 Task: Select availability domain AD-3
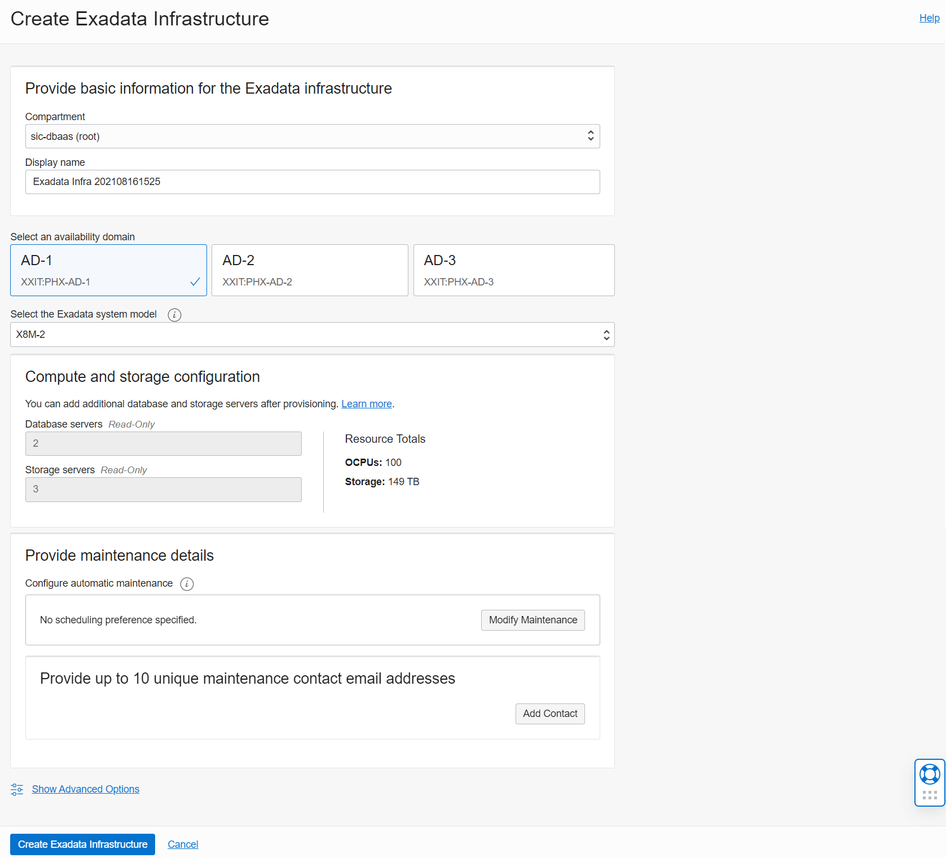click(x=513, y=270)
